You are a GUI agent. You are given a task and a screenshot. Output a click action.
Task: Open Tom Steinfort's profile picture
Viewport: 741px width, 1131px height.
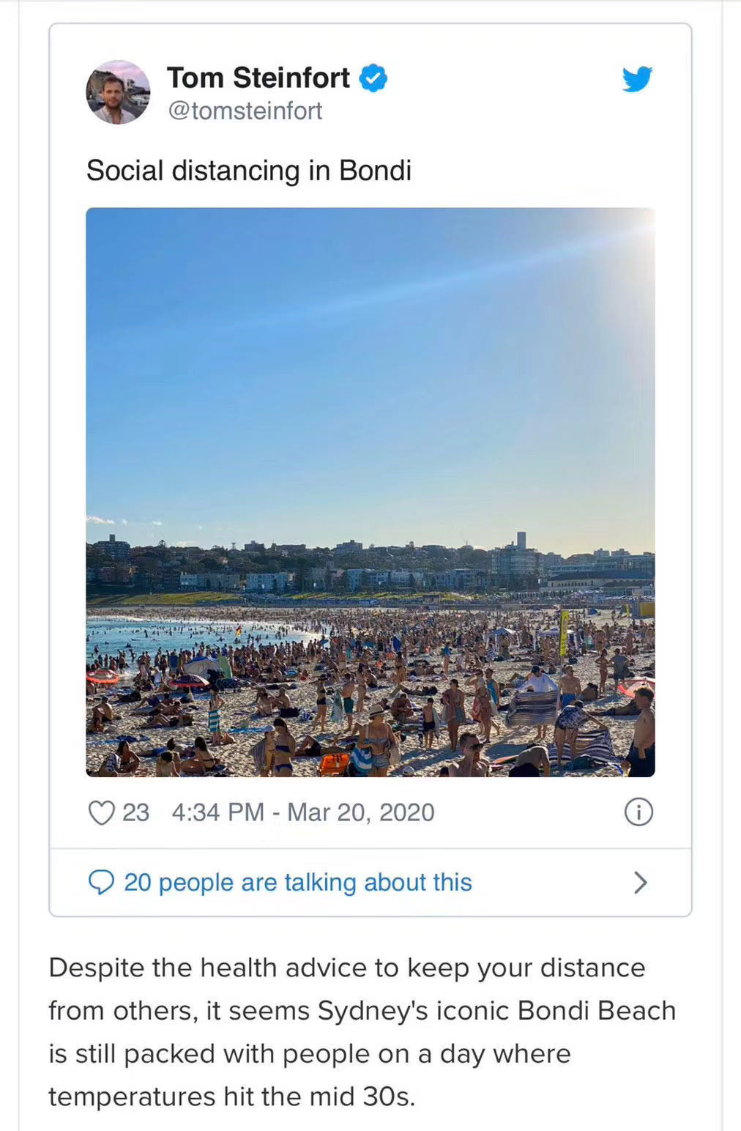[118, 92]
